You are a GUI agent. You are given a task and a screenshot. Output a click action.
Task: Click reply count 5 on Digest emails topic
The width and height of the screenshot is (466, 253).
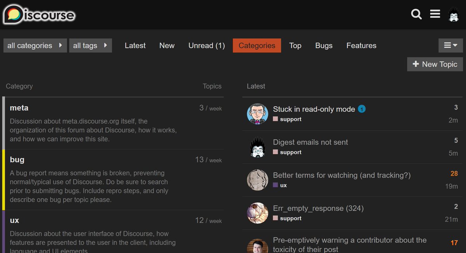[456, 141]
